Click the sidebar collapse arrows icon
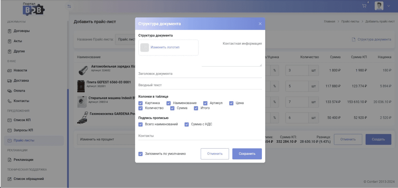 coord(69,6)
